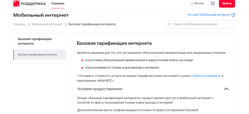Open the в Личном кабинете link
The width and height of the screenshot is (249, 114).
coord(206,76)
